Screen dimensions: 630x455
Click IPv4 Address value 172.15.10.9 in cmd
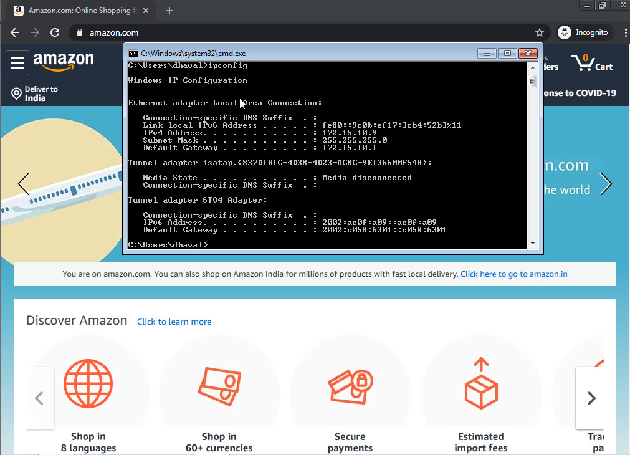pyautogui.click(x=349, y=133)
